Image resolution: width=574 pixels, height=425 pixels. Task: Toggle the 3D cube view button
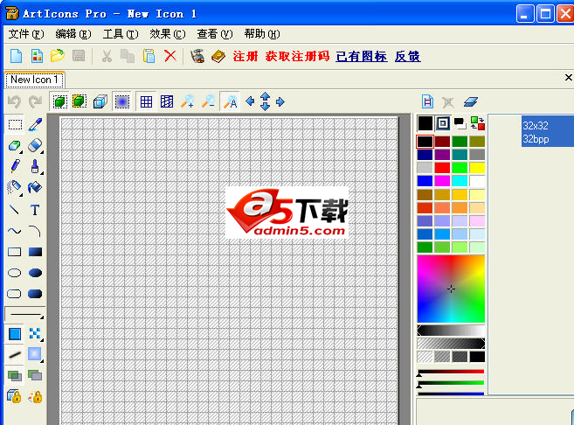pyautogui.click(x=100, y=101)
